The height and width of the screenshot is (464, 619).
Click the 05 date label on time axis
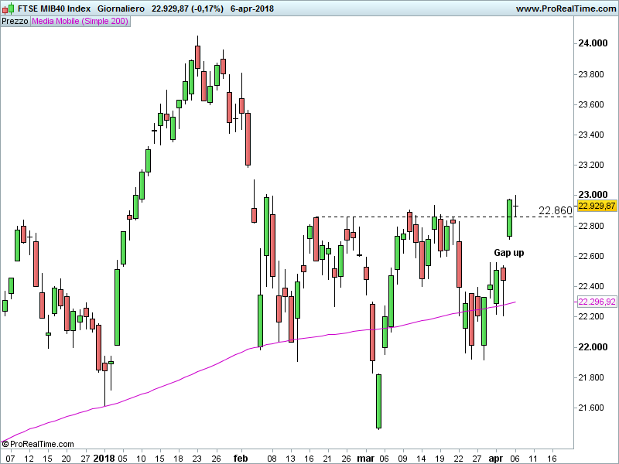(x=122, y=459)
